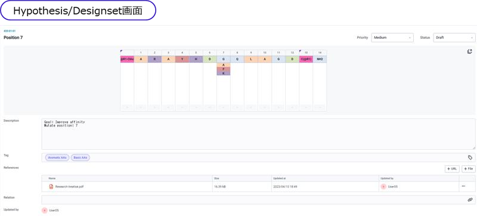Select residue R at position 2
Viewport: 477px width, 216px height.
pyautogui.click(x=154, y=59)
